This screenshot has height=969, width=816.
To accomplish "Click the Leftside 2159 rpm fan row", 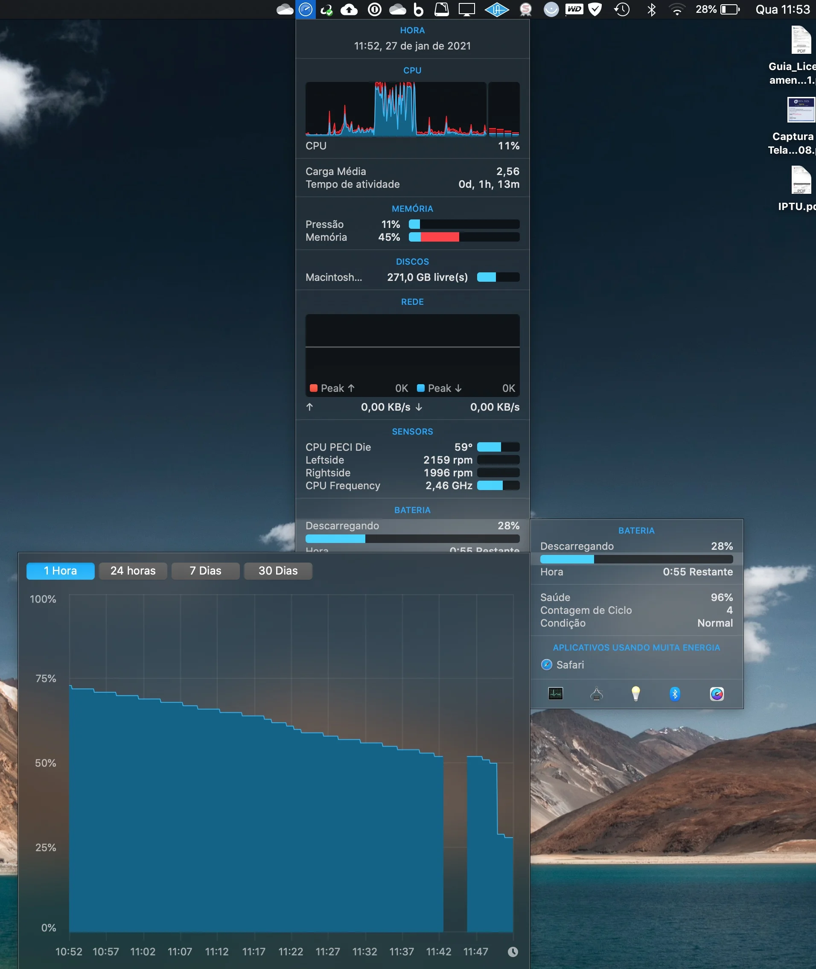I will click(x=412, y=460).
